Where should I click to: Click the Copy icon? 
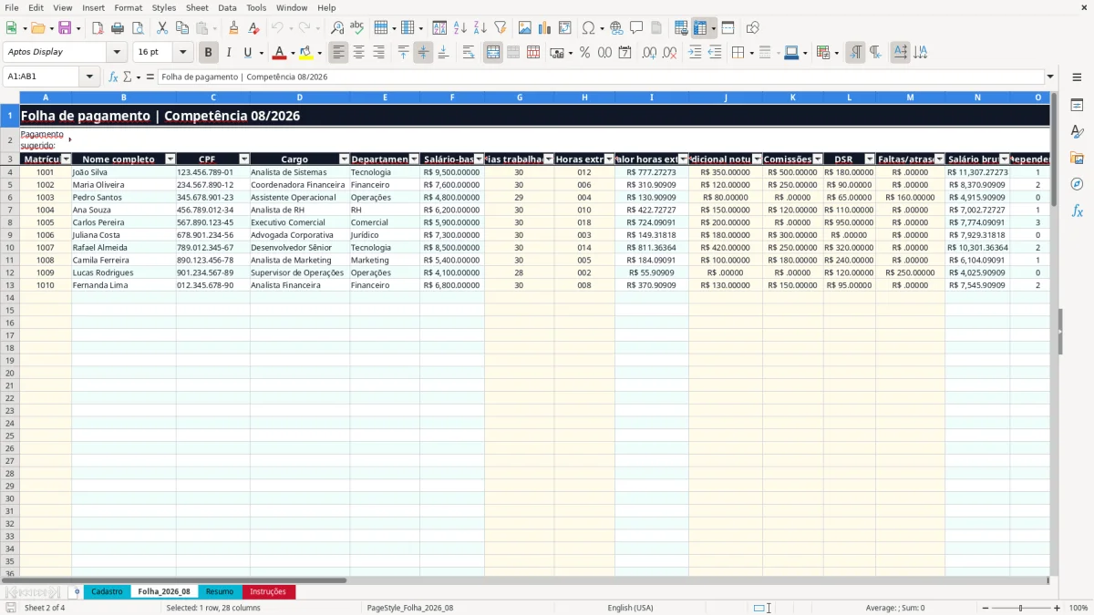182,28
